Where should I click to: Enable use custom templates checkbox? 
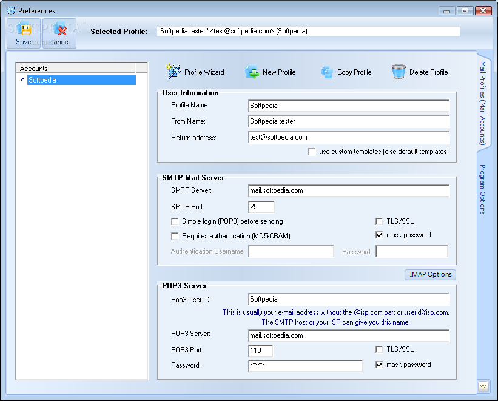[x=312, y=152]
